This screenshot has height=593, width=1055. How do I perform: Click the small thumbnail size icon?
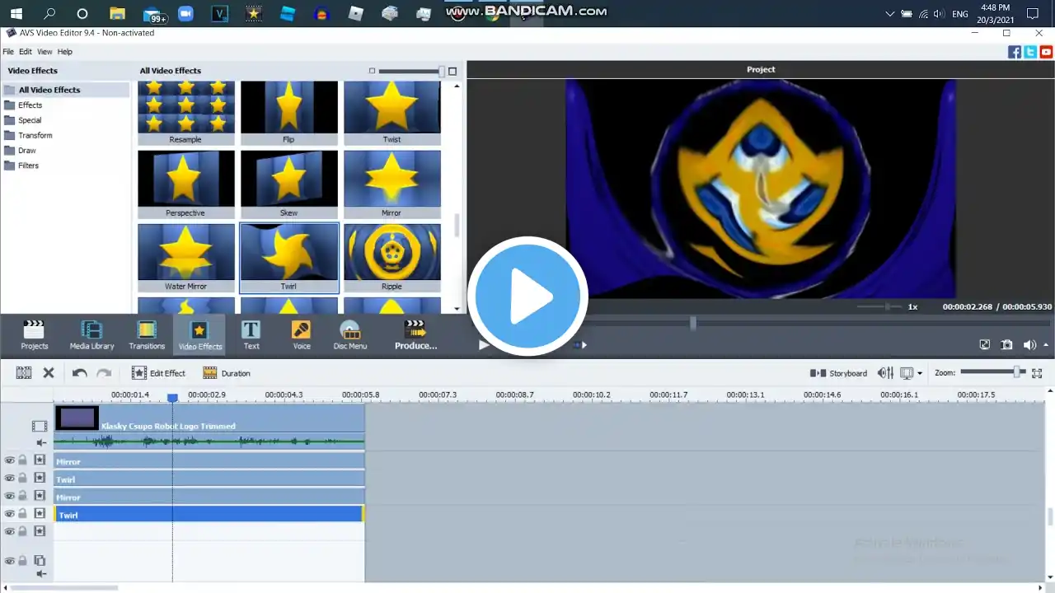(373, 71)
